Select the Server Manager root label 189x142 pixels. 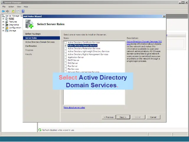(14, 16)
